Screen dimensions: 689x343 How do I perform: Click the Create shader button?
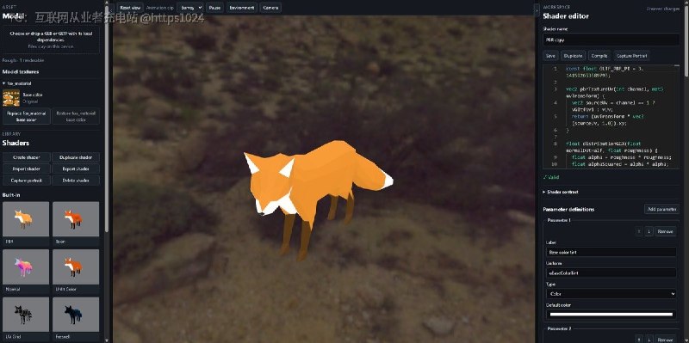coord(27,157)
